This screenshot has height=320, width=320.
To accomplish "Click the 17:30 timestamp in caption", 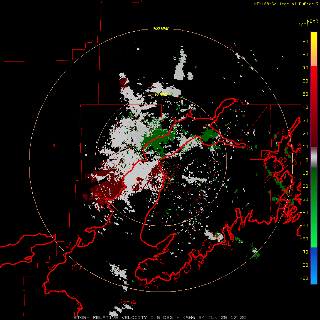I will [239, 318].
